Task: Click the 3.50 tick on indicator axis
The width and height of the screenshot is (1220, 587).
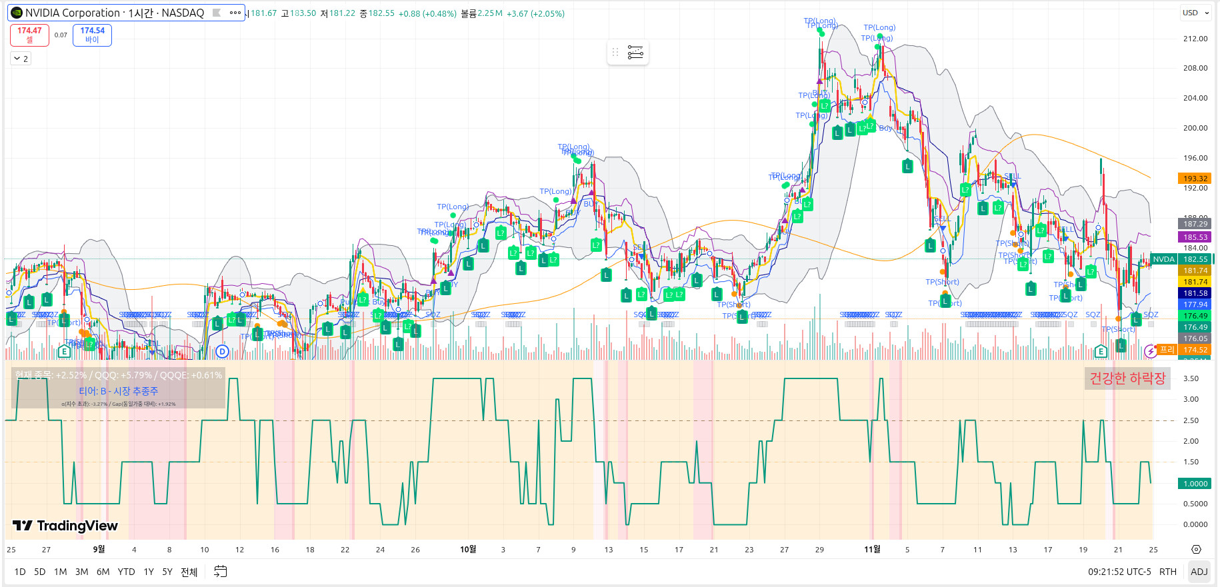Action: [x=1191, y=378]
